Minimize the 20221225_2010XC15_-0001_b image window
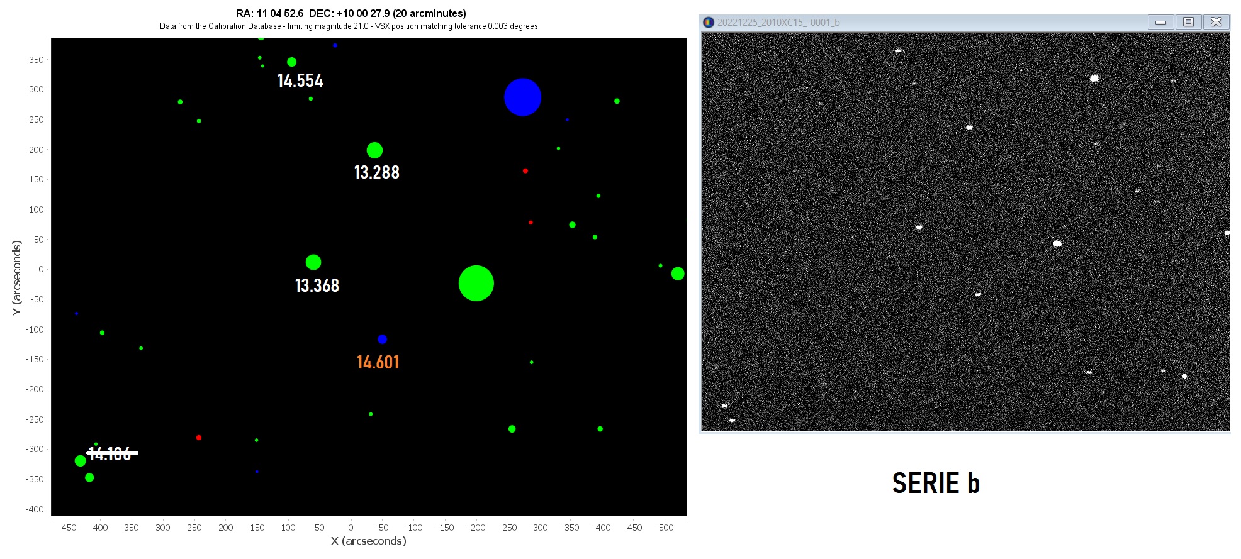The height and width of the screenshot is (559, 1241). (1161, 22)
